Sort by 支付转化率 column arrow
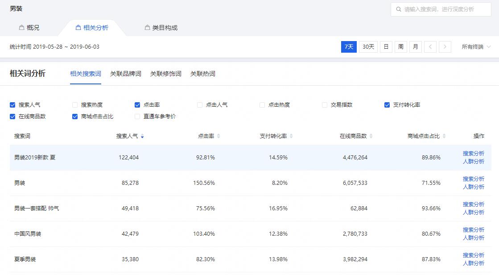 [x=292, y=136]
